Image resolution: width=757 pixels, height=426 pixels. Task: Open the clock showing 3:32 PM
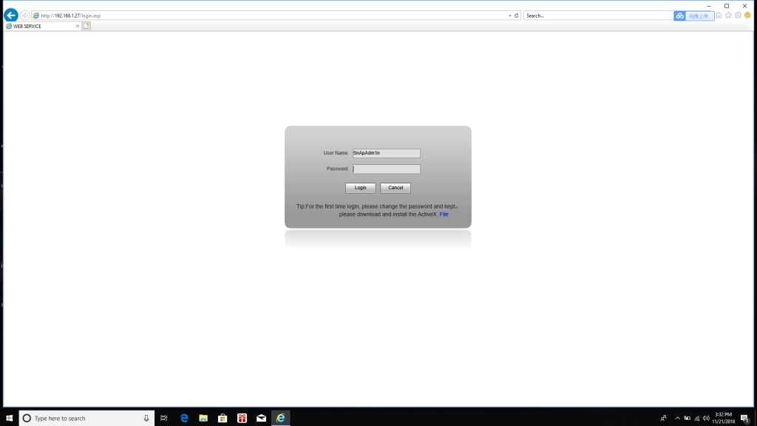(724, 419)
